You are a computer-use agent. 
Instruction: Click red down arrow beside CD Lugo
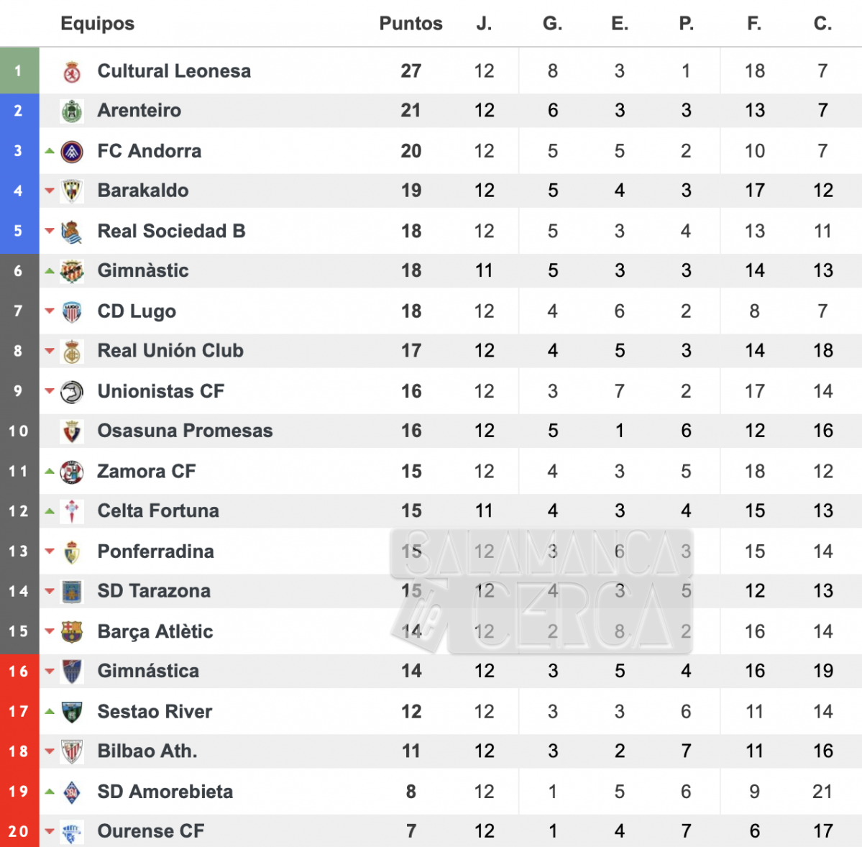[x=50, y=311]
